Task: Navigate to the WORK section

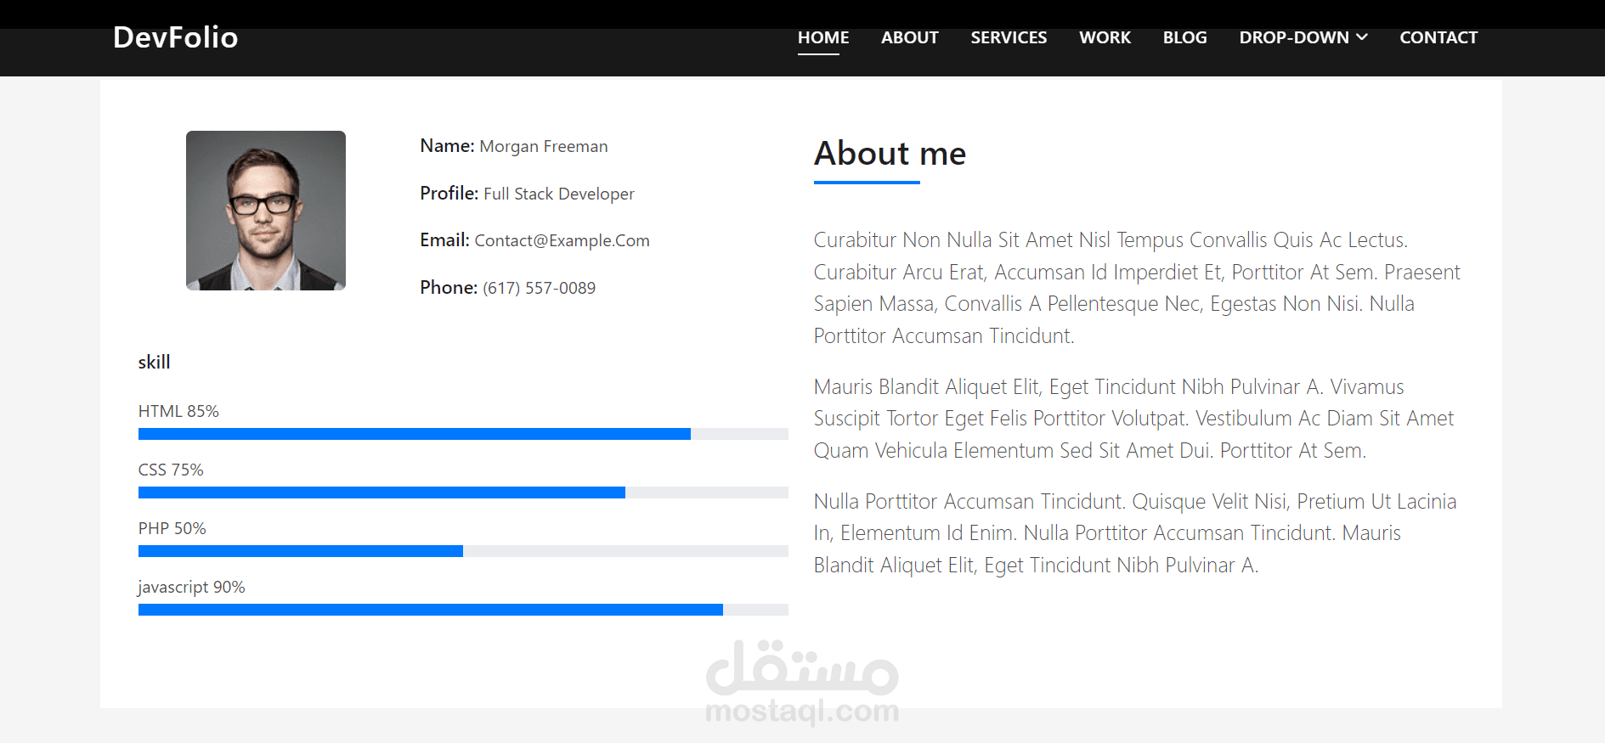Action: [1105, 37]
